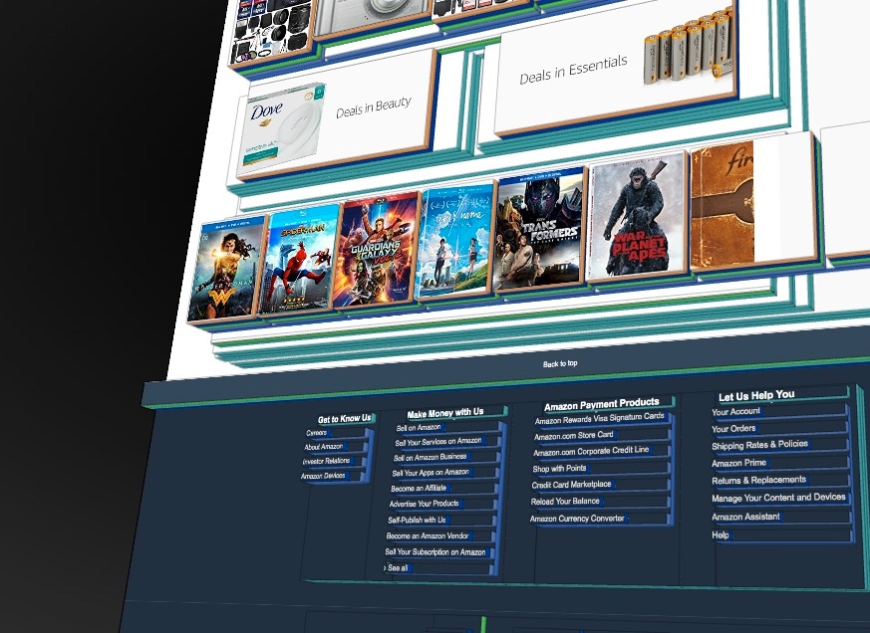
Task: Open Shipping Rates & Policies
Action: [x=759, y=445]
